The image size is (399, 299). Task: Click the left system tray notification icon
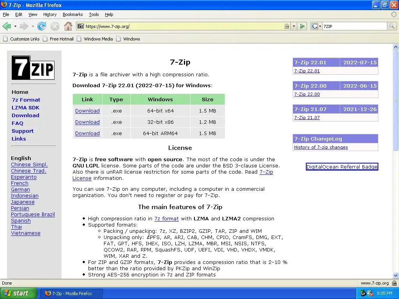364,294
